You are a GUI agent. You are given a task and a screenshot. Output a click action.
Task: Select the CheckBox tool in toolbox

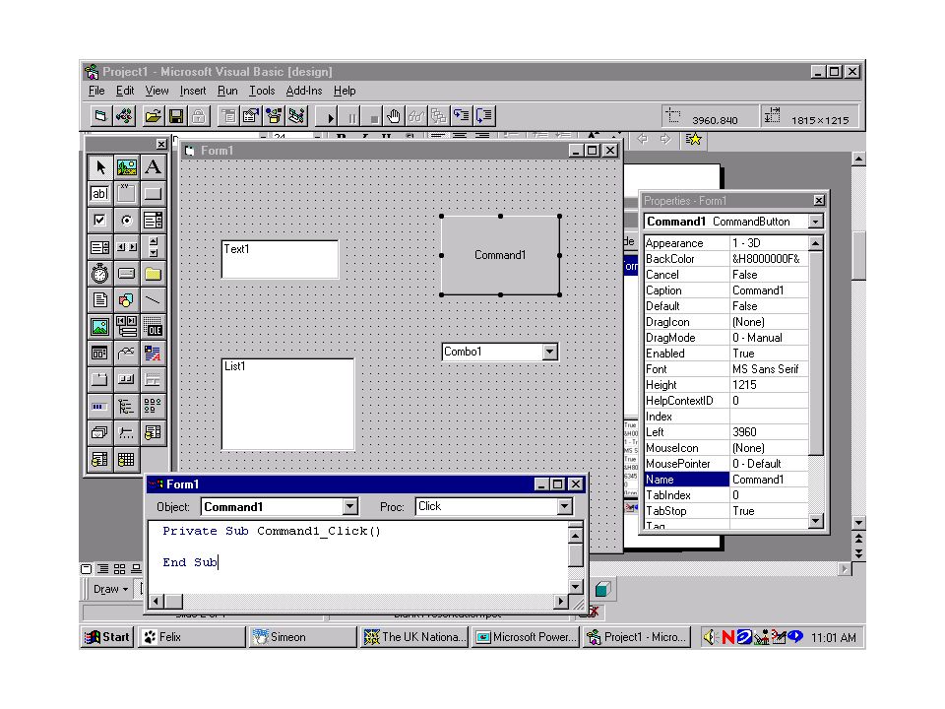pos(100,221)
